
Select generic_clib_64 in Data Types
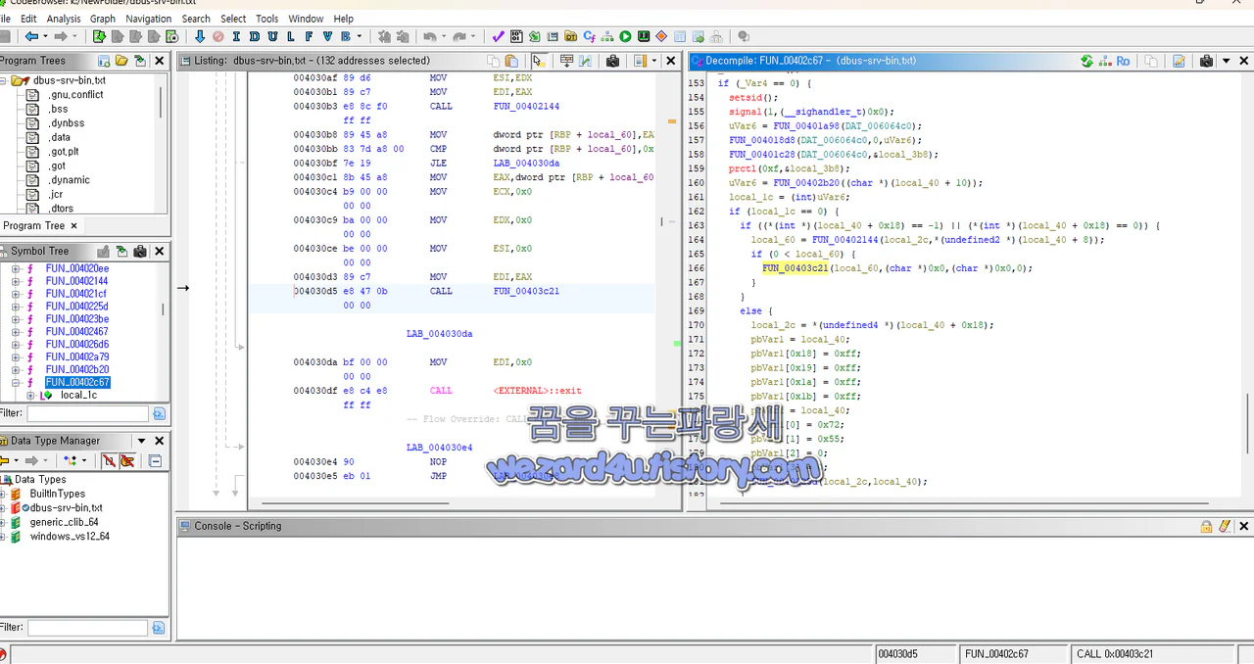click(x=64, y=522)
